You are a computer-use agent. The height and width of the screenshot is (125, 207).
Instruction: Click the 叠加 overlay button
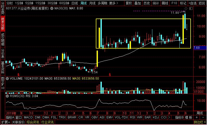138,3
